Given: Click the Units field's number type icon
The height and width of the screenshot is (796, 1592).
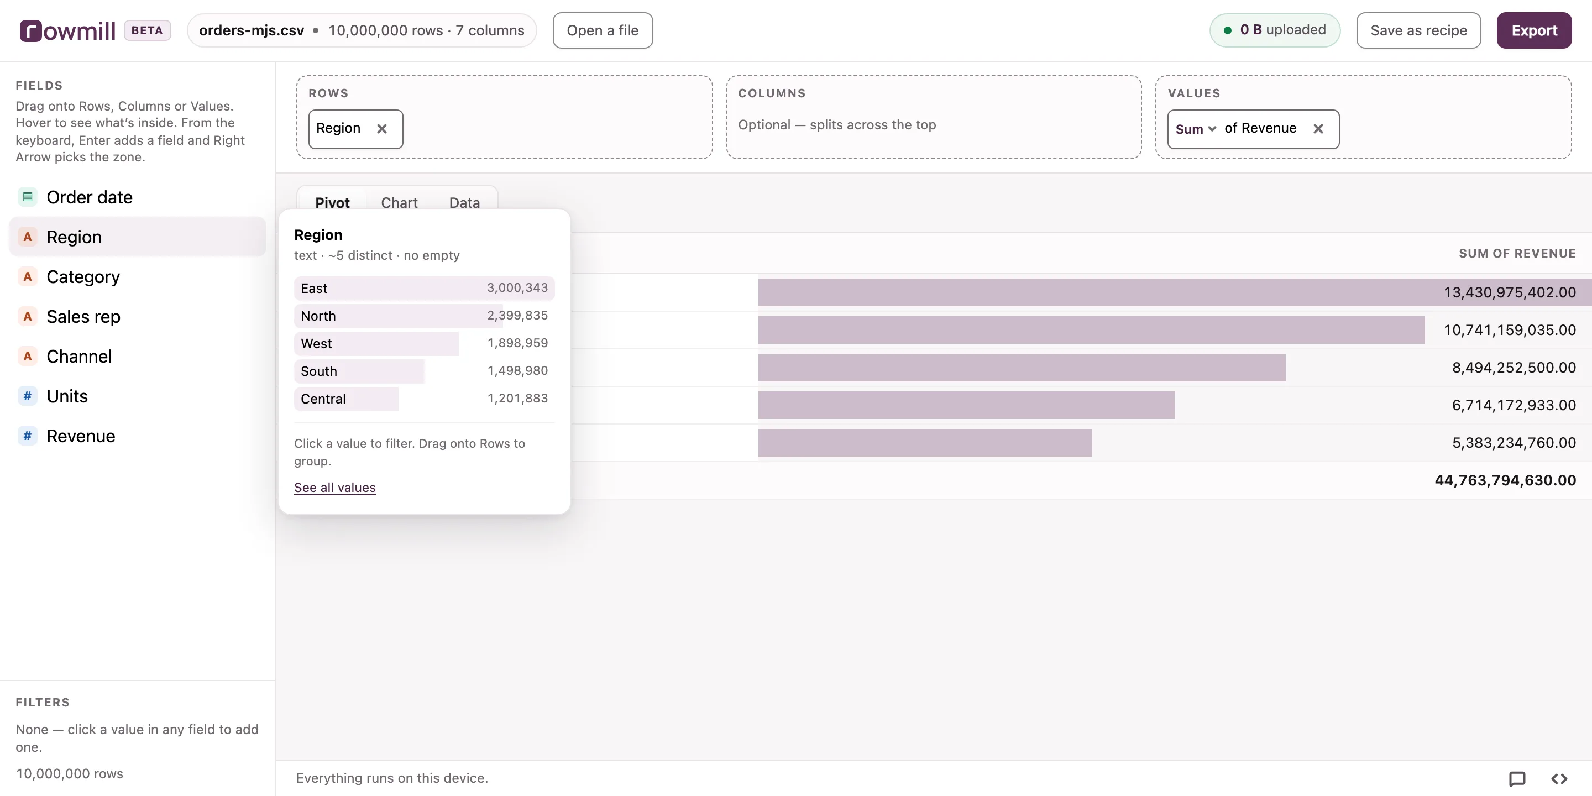Looking at the screenshot, I should (x=27, y=396).
